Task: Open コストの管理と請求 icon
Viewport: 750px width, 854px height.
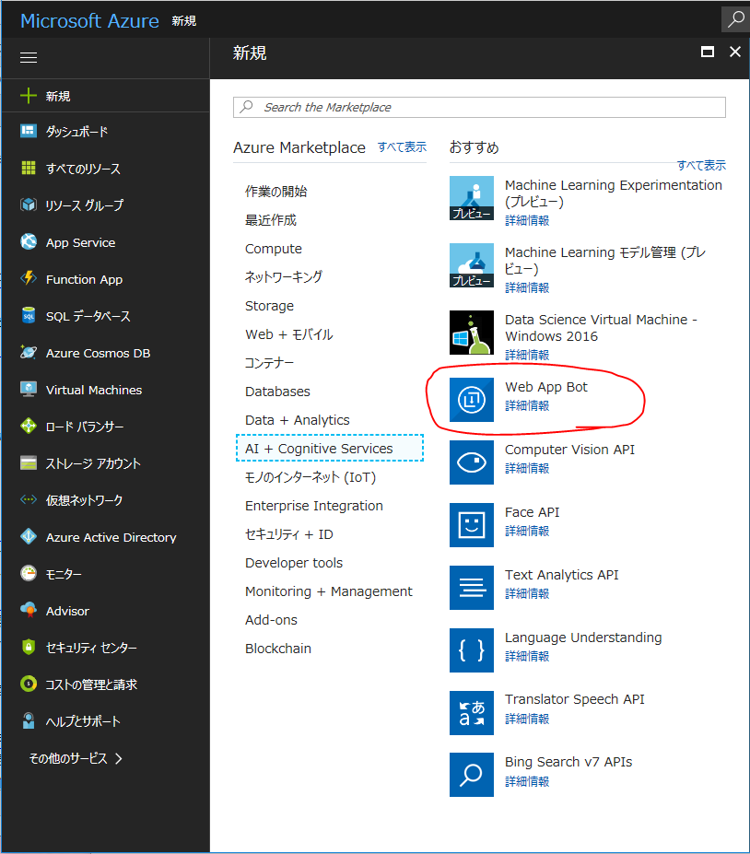Action: [x=29, y=684]
